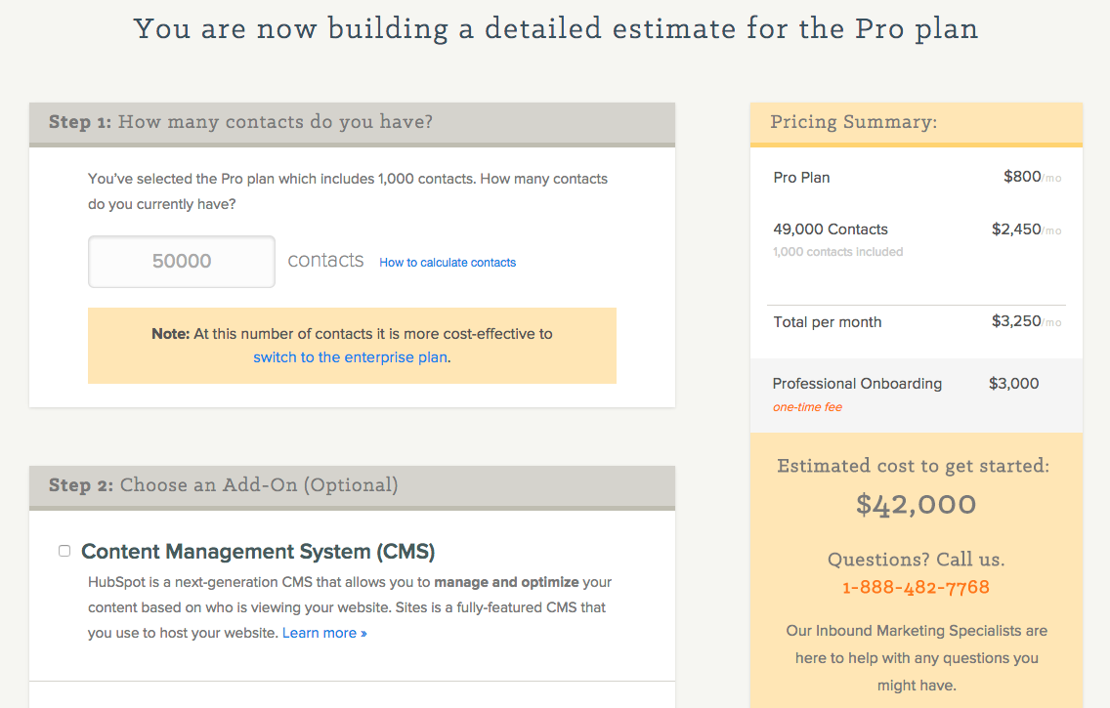
Task: Follow the switch to the enterprise plan link
Action: tap(351, 357)
